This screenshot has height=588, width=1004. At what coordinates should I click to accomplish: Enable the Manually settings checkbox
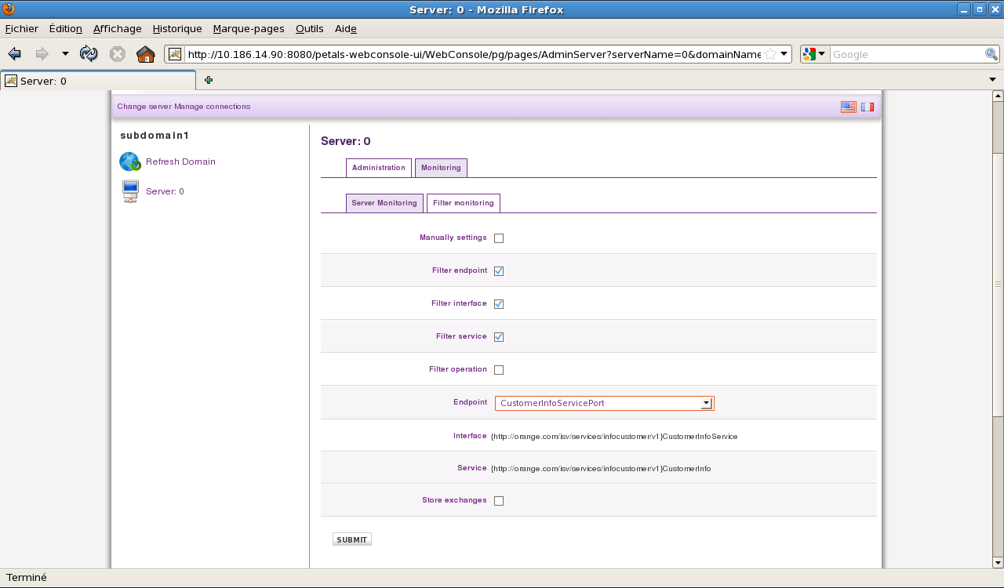[499, 238]
